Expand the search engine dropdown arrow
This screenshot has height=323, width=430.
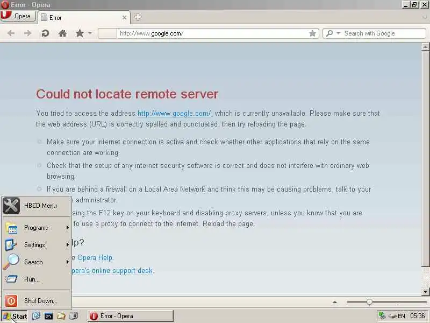pos(338,33)
